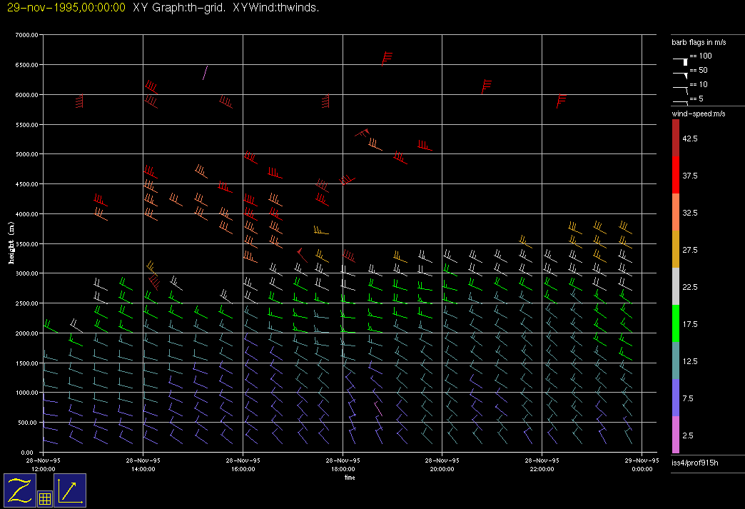This screenshot has height=509, width=745.
Task: Click the 'height (m)' vertical axis label
Action: (x=11, y=243)
